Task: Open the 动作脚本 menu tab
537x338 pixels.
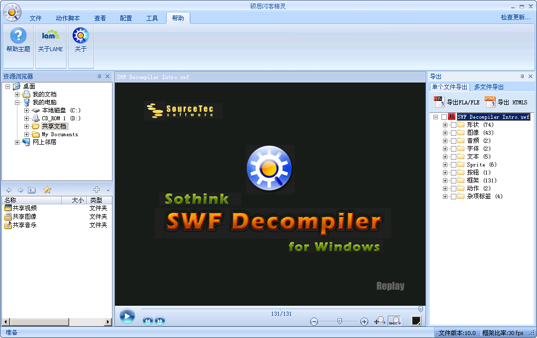Action: (x=68, y=18)
